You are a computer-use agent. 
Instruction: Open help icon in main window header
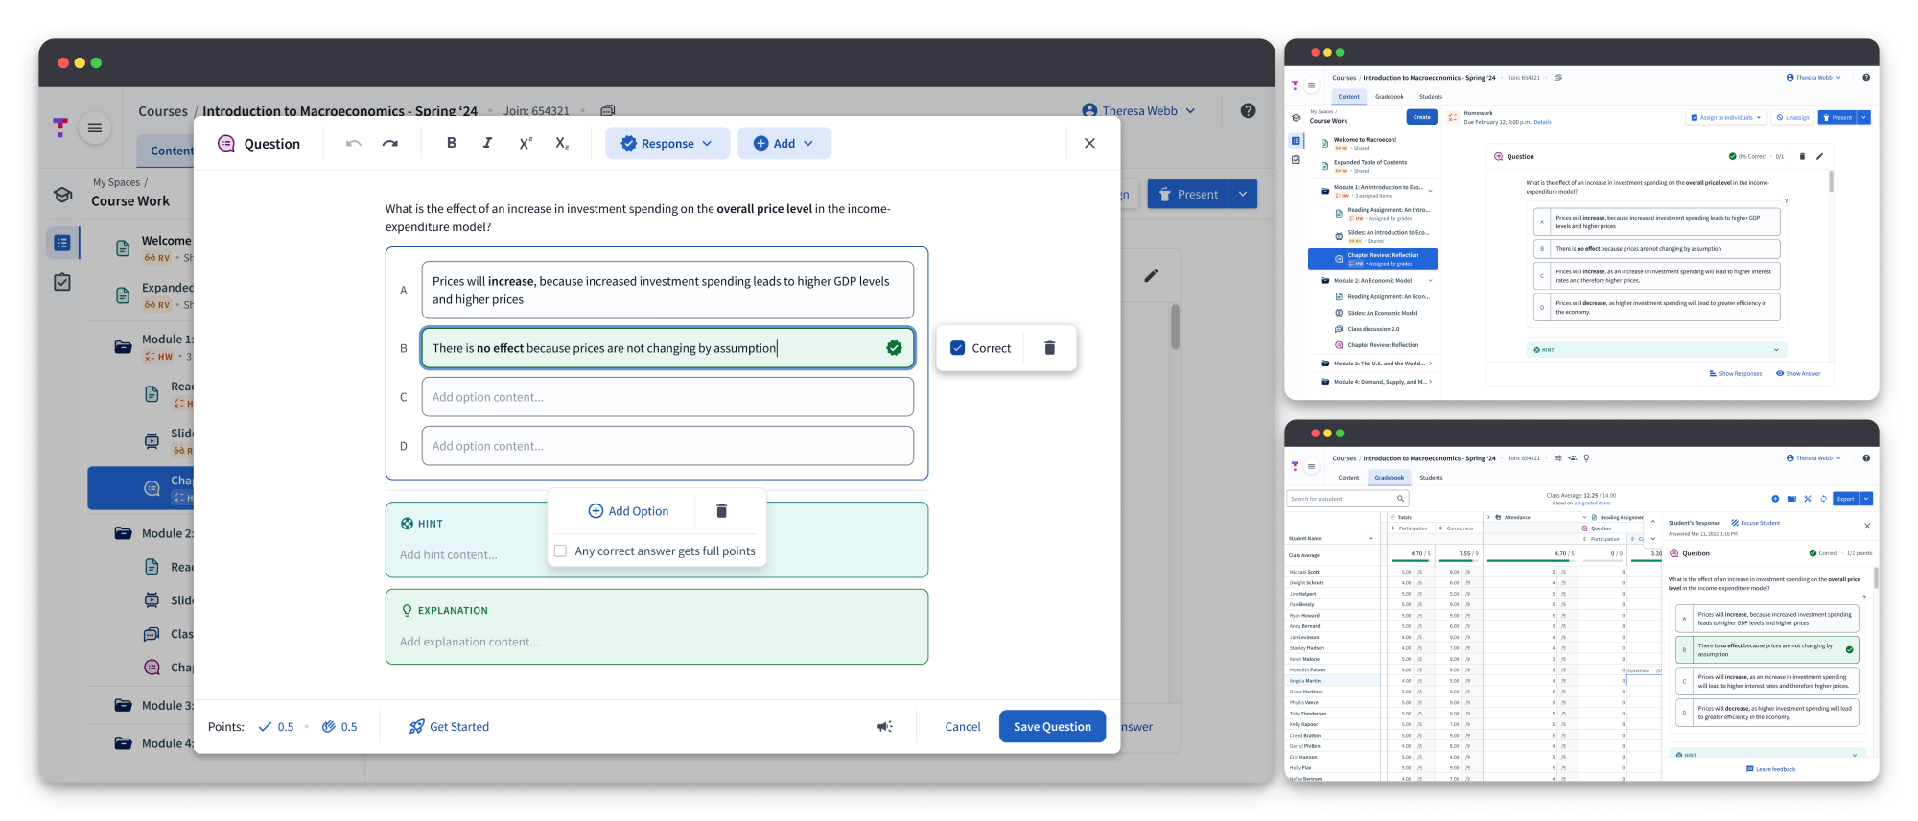[x=1248, y=110]
